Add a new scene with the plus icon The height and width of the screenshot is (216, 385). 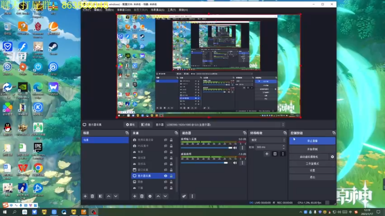85,196
